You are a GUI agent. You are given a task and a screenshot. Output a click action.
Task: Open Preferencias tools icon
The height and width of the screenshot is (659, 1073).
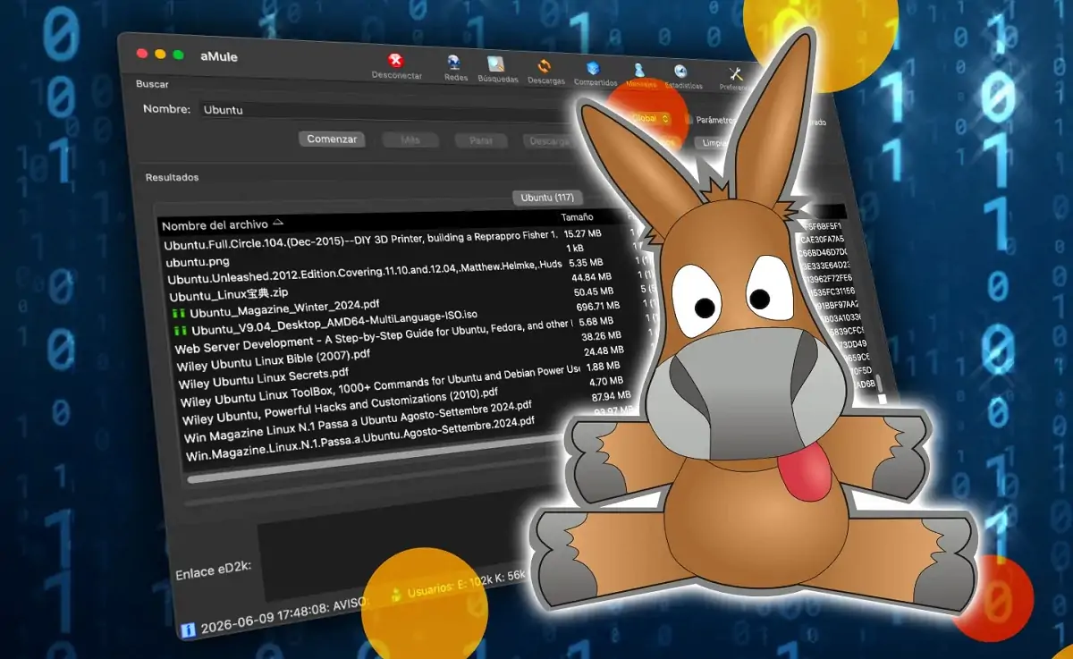coord(737,74)
